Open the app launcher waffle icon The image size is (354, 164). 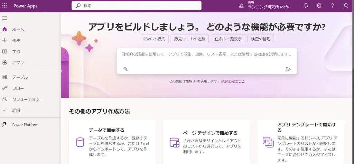[5, 6]
